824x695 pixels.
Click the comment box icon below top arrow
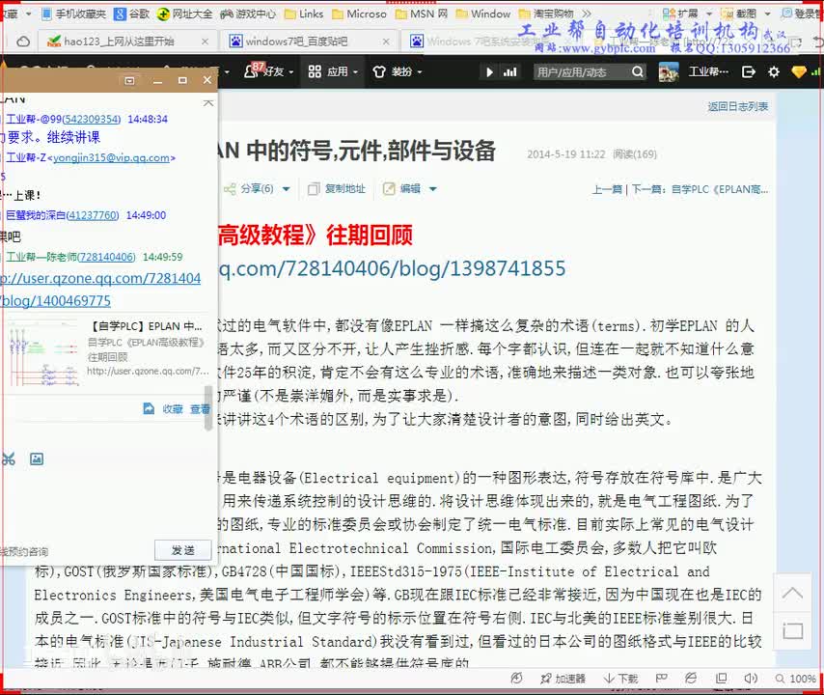(x=792, y=629)
